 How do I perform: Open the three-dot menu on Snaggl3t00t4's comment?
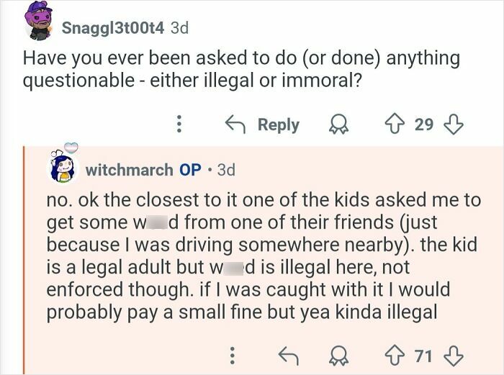[179, 125]
